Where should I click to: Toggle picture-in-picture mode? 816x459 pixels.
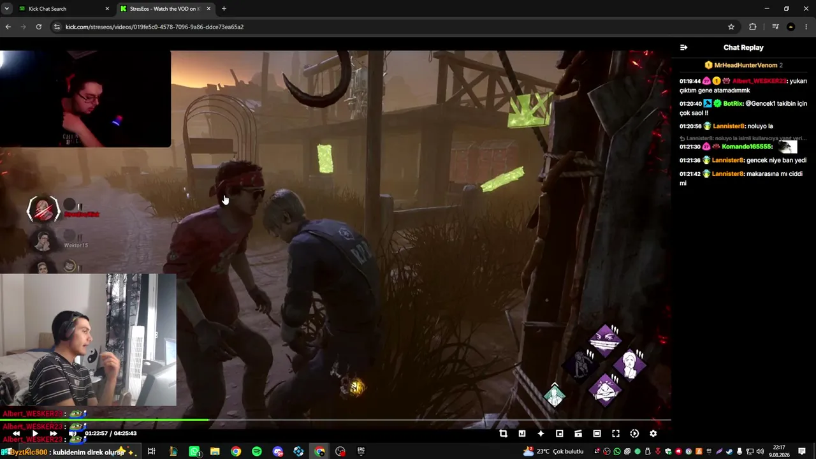(559, 433)
